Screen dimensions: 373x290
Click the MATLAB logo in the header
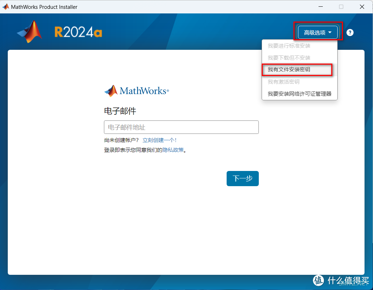click(x=30, y=32)
